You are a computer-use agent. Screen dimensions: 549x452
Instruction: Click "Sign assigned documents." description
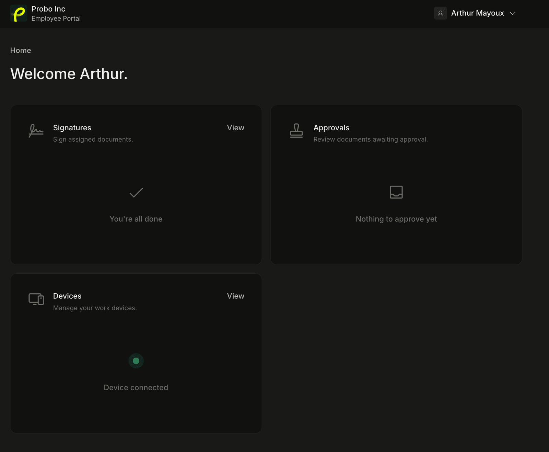(x=93, y=140)
